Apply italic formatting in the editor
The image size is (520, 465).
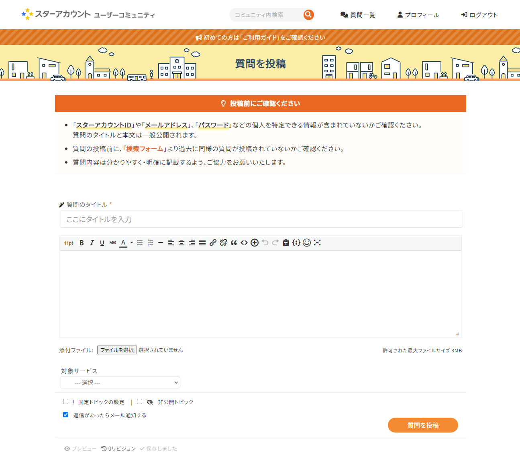pos(92,243)
